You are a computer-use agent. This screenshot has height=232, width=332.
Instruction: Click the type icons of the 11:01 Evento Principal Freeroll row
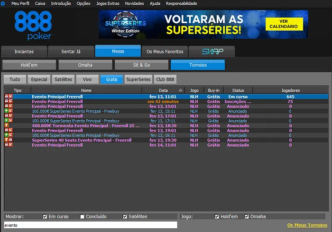pos(9,96)
